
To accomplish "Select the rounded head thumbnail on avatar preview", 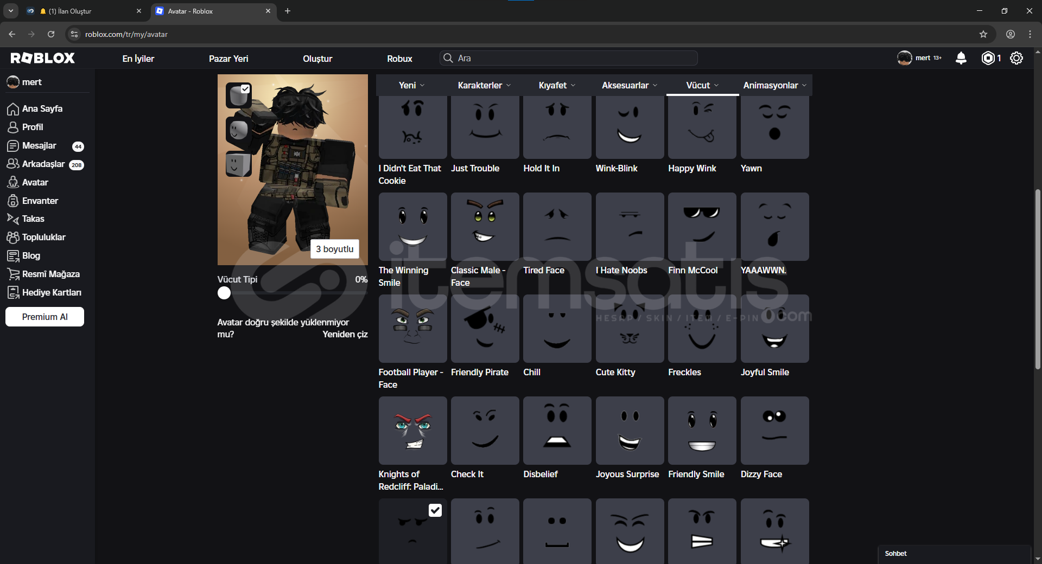I will coord(238,130).
